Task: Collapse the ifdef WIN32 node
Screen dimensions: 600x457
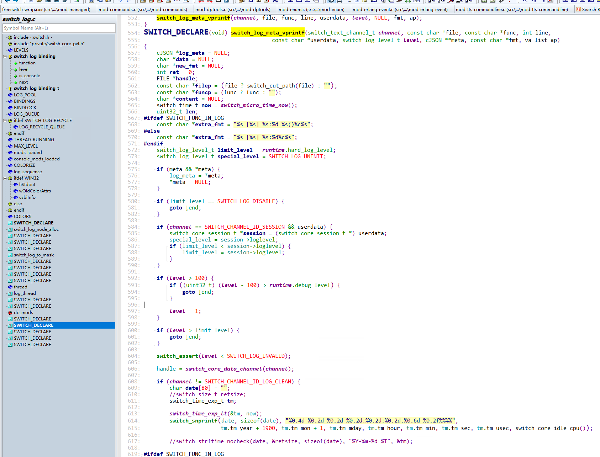Action: click(5, 178)
